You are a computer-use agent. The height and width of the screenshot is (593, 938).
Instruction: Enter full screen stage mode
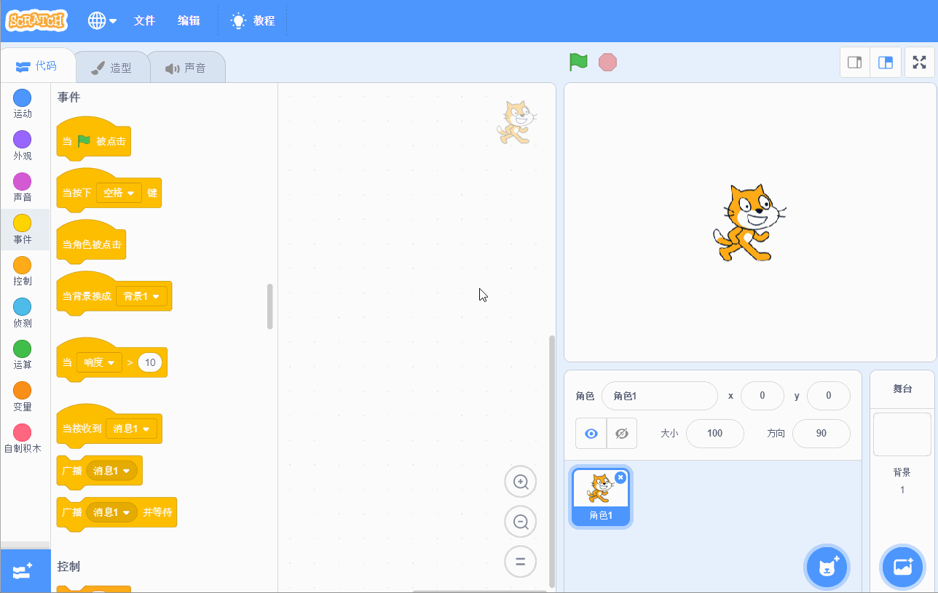920,63
